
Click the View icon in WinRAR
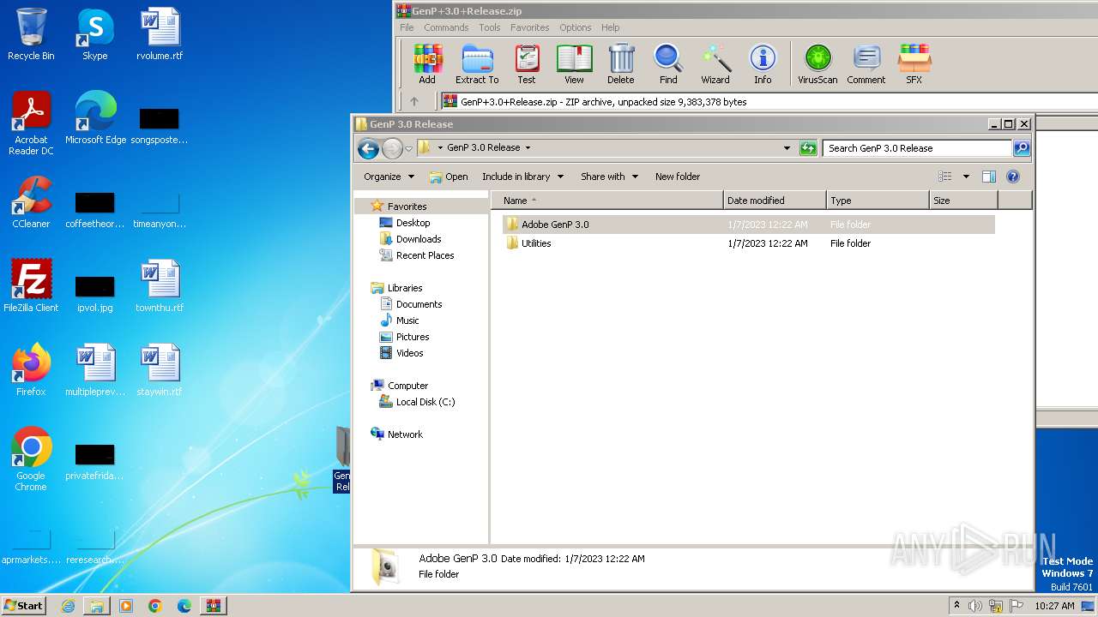pos(574,64)
